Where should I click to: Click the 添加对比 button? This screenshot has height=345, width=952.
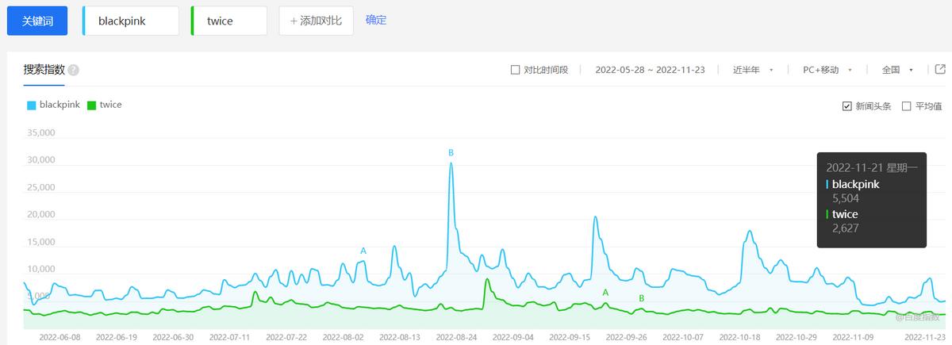click(x=315, y=21)
